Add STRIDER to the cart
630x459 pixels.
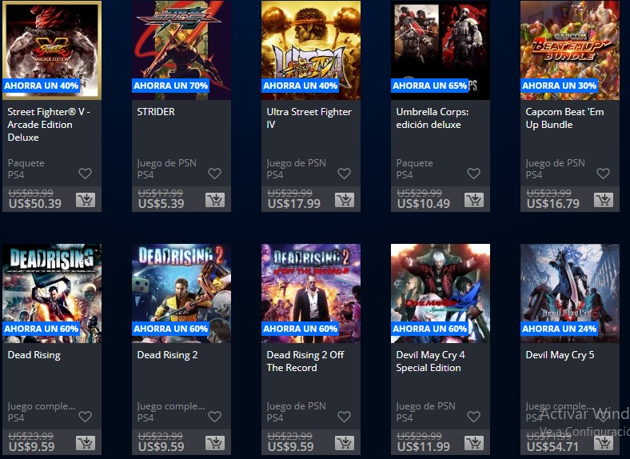coord(215,200)
